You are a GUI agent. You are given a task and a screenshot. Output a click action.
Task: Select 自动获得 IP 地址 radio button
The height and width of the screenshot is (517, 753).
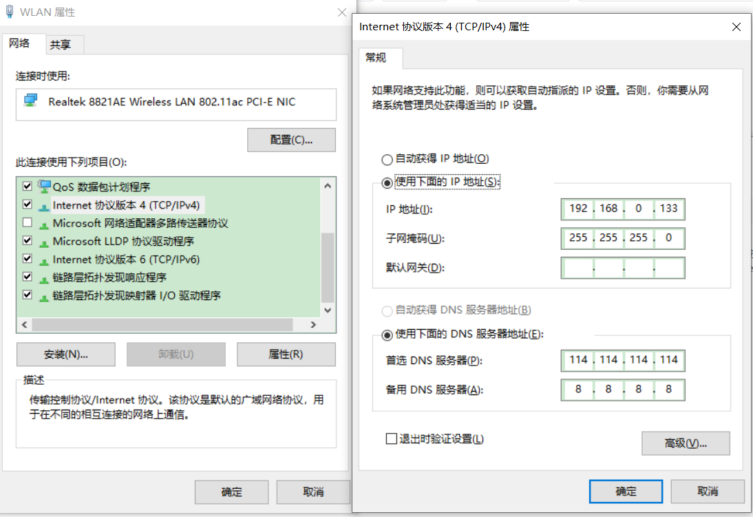click(x=387, y=159)
